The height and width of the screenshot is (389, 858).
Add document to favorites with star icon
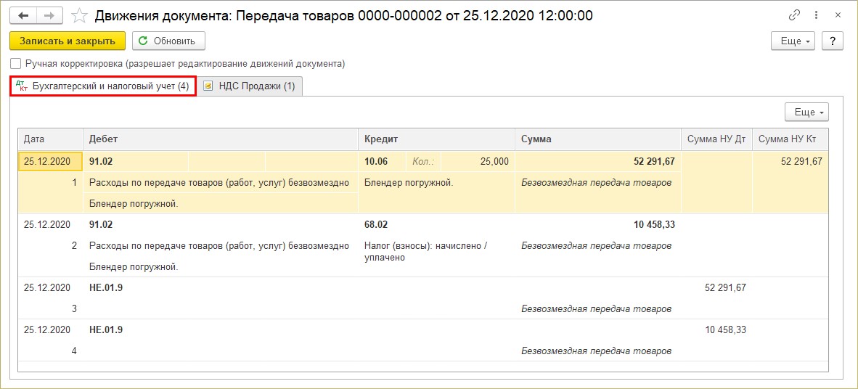tap(81, 15)
